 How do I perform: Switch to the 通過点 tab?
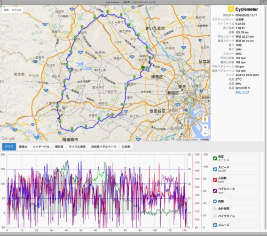coord(23,147)
